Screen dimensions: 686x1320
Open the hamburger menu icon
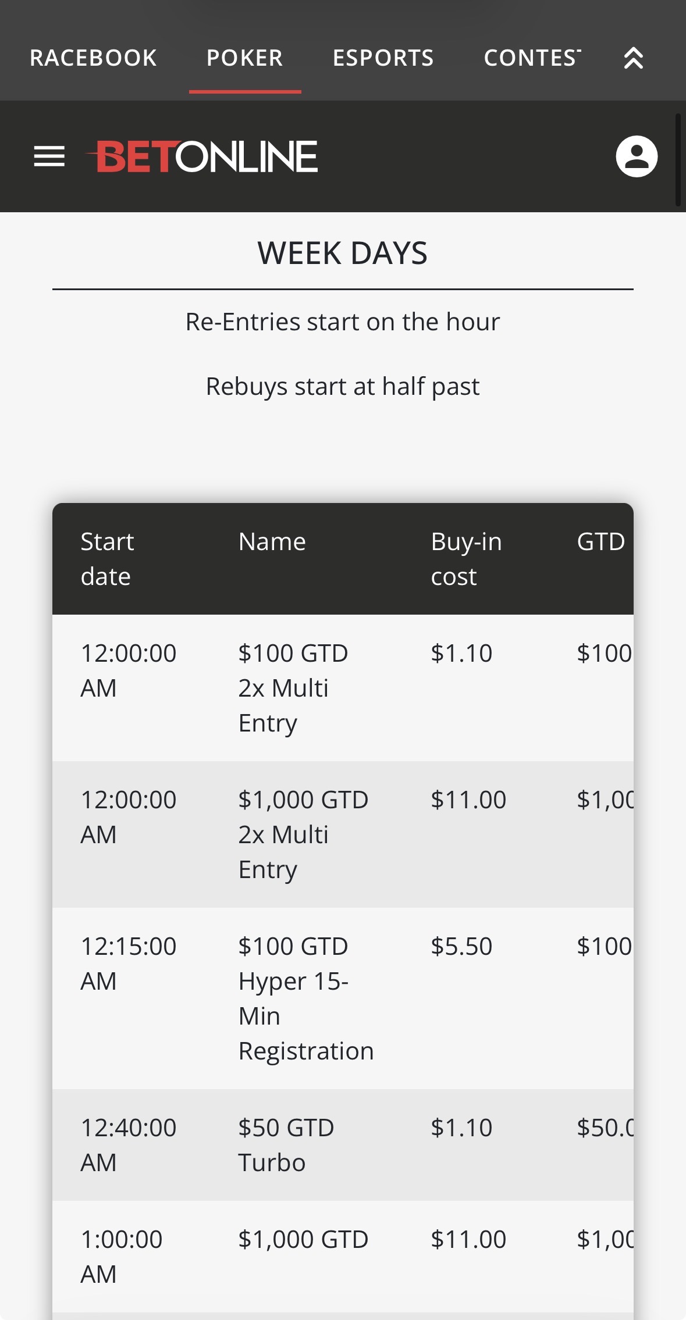pyautogui.click(x=49, y=156)
